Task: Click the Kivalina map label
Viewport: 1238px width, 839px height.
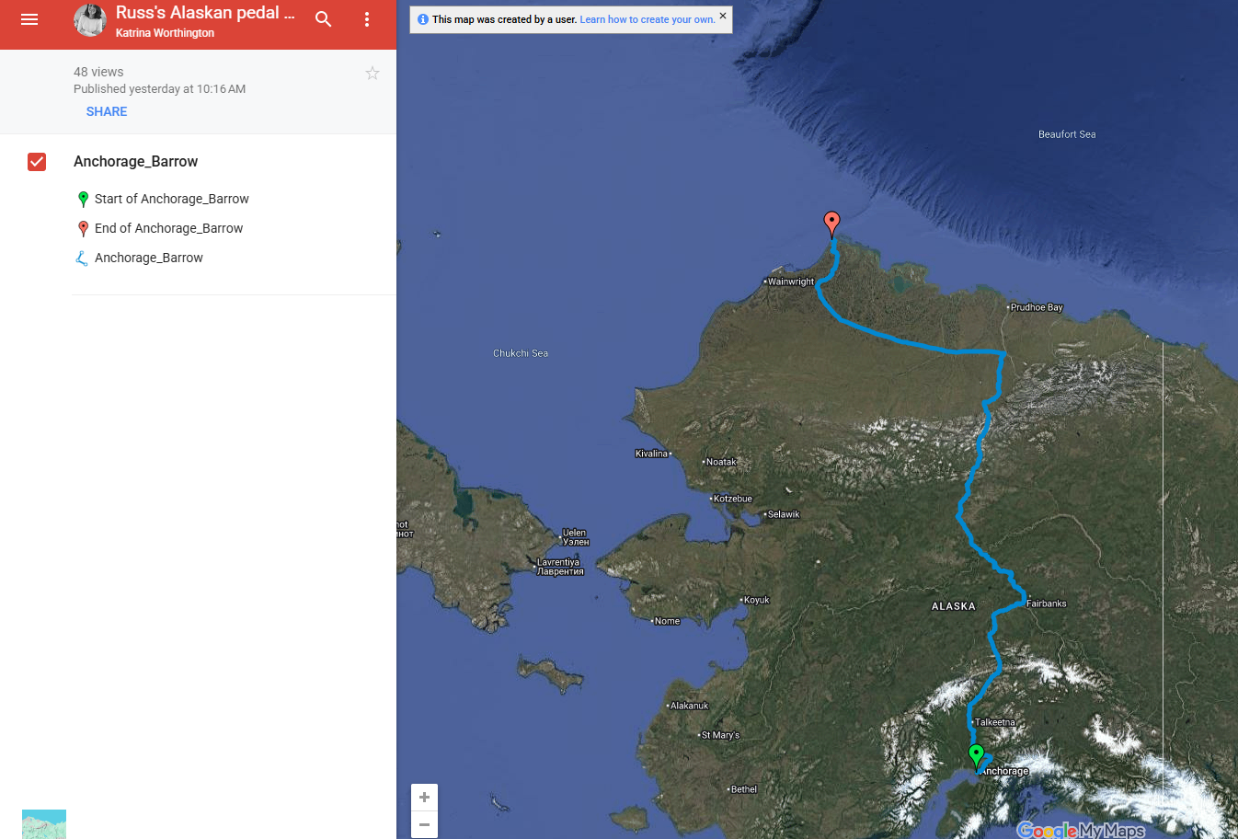Action: pos(652,454)
